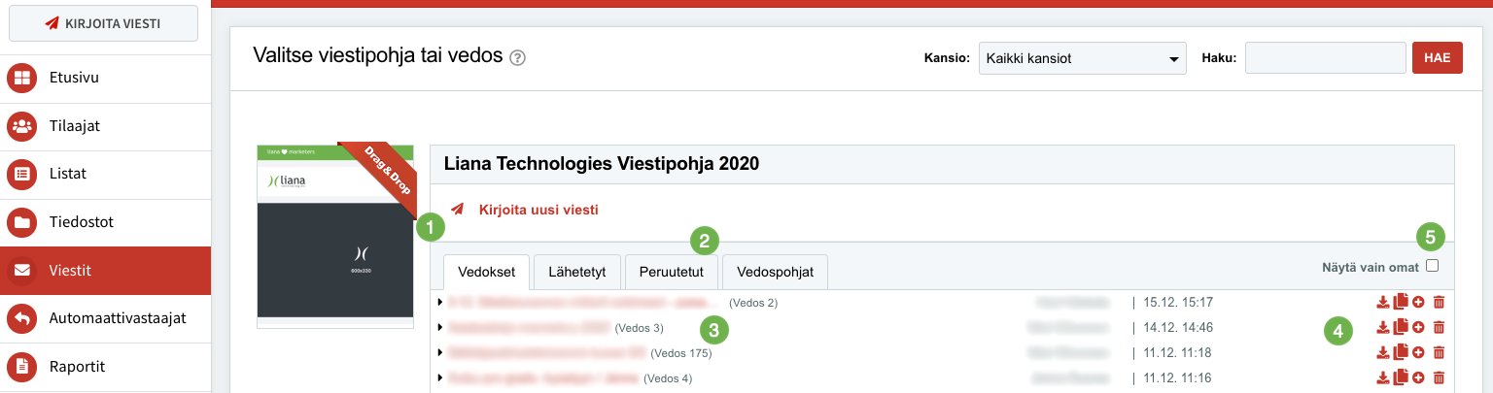Focus the Haku search input field
The image size is (1493, 393).
[1325, 58]
